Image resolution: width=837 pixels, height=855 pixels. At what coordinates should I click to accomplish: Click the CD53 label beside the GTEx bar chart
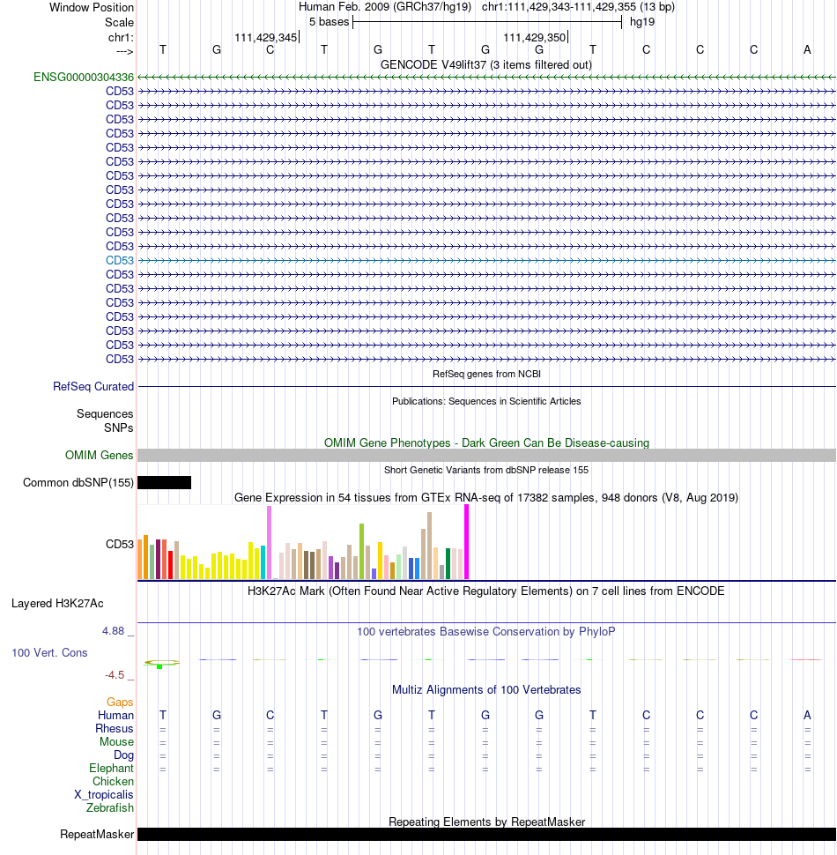pyautogui.click(x=119, y=544)
